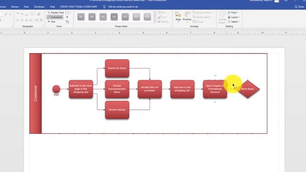The image size is (306, 172).
Task: Select the Rectangle drawing tool icon
Action: pyautogui.click(x=67, y=12)
